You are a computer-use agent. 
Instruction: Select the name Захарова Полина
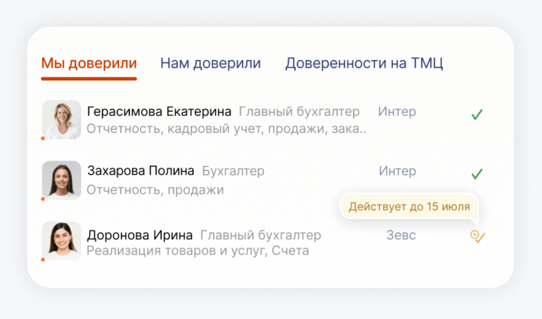point(140,171)
